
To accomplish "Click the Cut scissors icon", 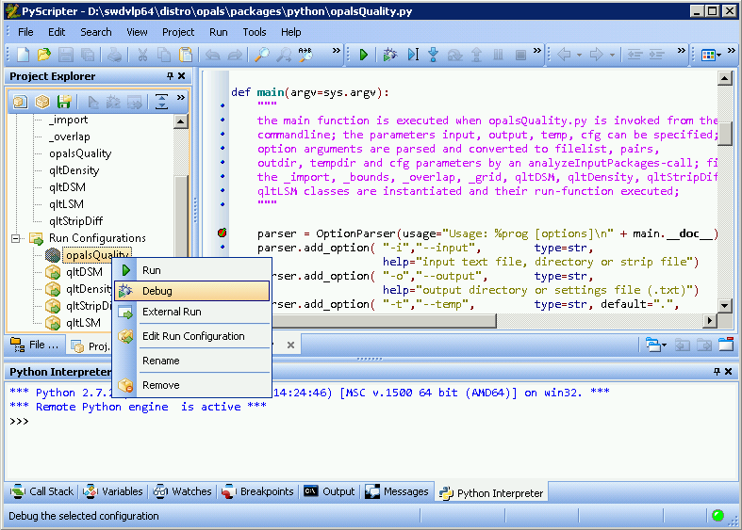I will (x=142, y=56).
